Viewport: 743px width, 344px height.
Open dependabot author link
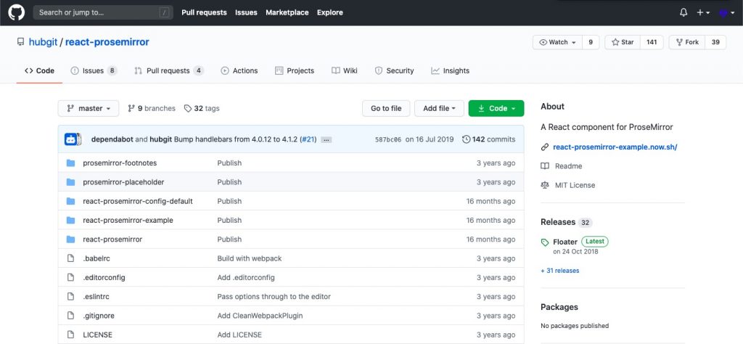pyautogui.click(x=112, y=139)
